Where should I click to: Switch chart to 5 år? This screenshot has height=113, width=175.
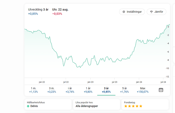(x=124, y=90)
